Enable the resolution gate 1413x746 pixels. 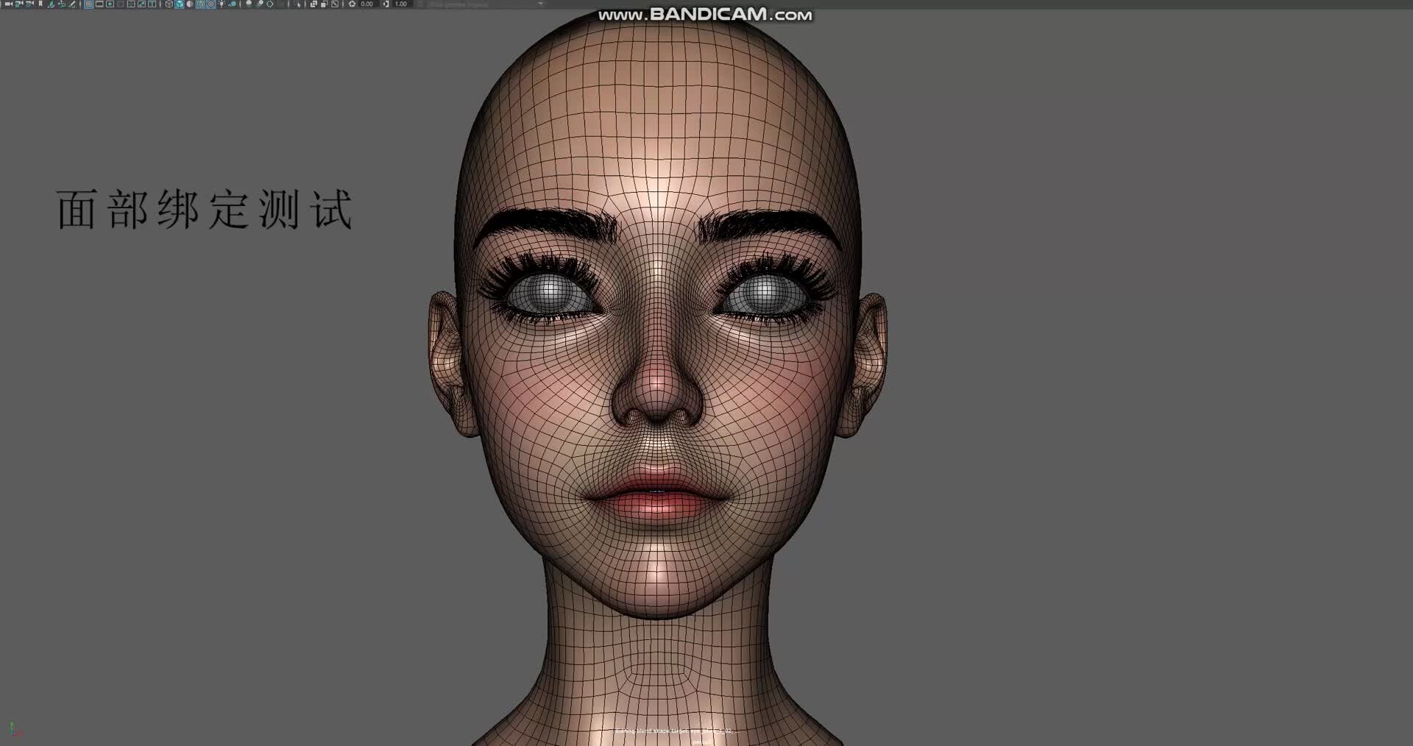109,4
